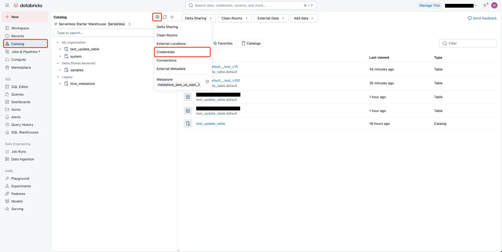Click the metastore_aws_us_east_2 name

(x=179, y=85)
